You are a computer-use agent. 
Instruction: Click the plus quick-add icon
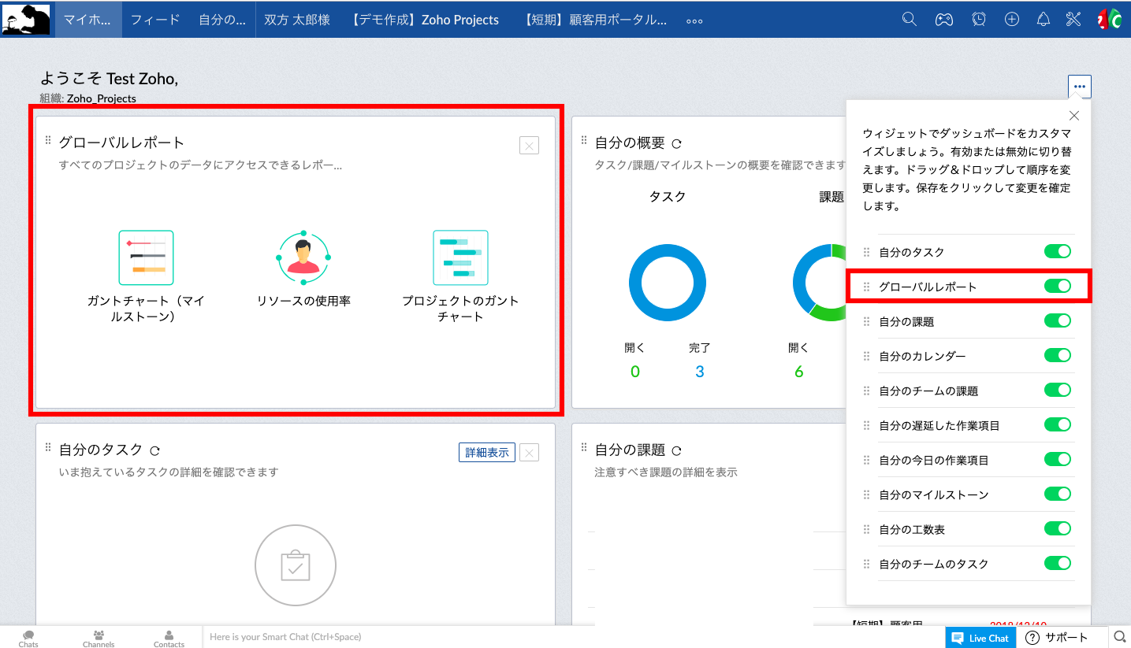point(1012,20)
